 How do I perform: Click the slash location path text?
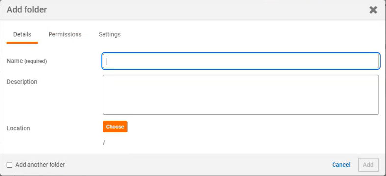click(104, 143)
